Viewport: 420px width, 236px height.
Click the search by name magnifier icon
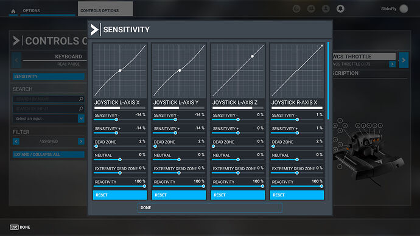click(81, 99)
